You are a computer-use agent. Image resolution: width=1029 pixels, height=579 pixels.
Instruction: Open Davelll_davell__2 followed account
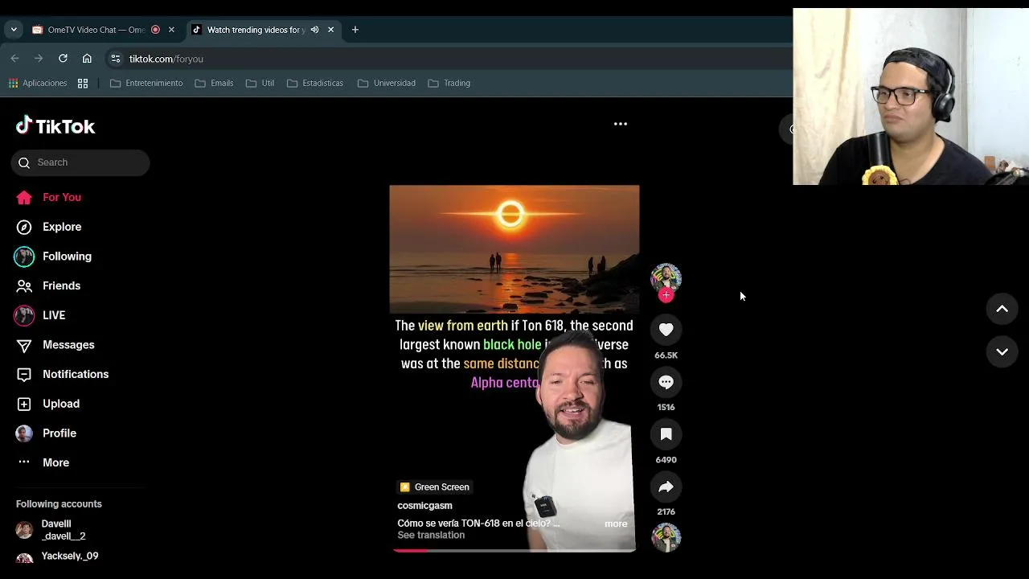(x=51, y=530)
